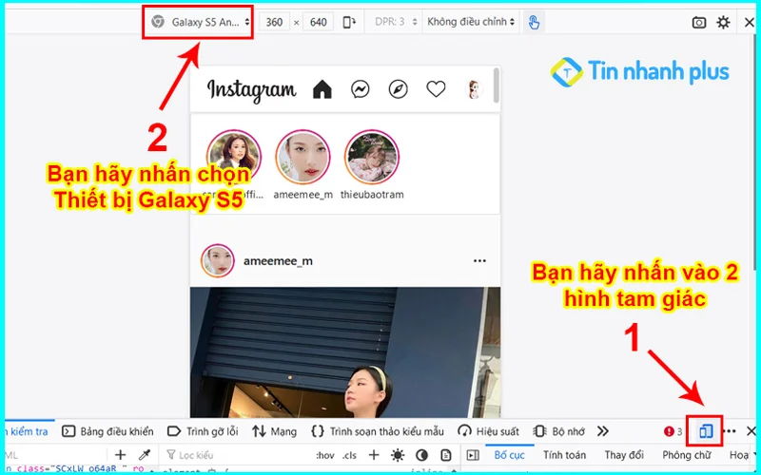Screen dimensions: 761x475
Task: Open the post's three-dot options menu
Action: click(479, 260)
